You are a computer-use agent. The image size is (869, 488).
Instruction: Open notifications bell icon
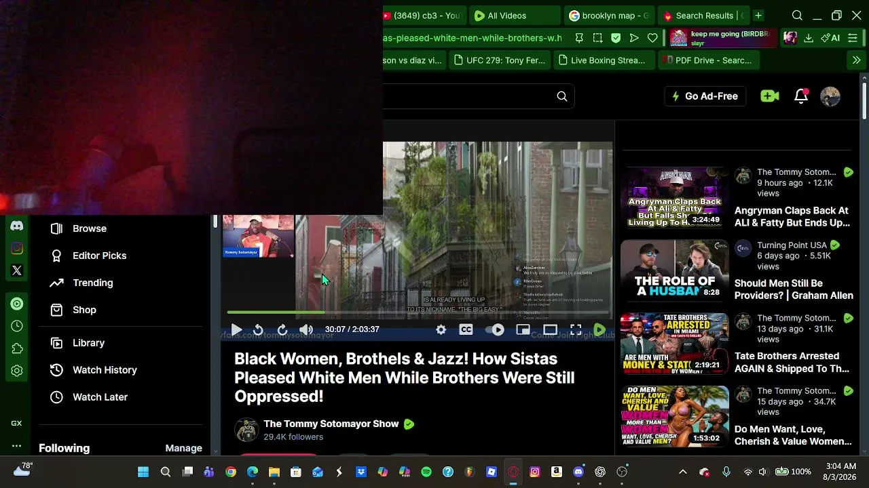[x=801, y=96]
